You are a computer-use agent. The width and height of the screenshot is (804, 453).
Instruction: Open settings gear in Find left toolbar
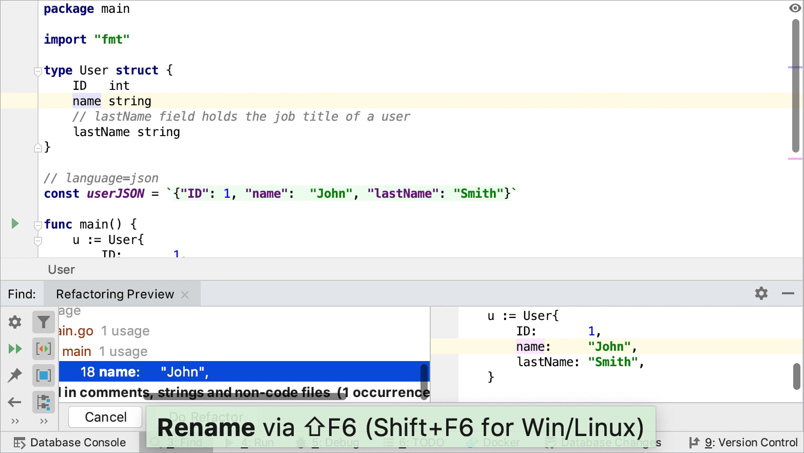point(15,322)
